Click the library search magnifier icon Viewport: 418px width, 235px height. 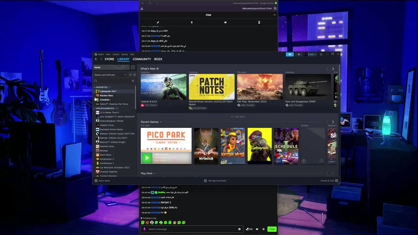click(96, 81)
